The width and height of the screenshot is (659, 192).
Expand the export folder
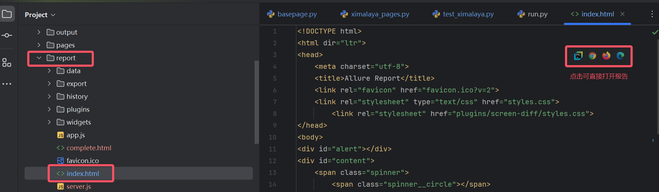point(49,84)
